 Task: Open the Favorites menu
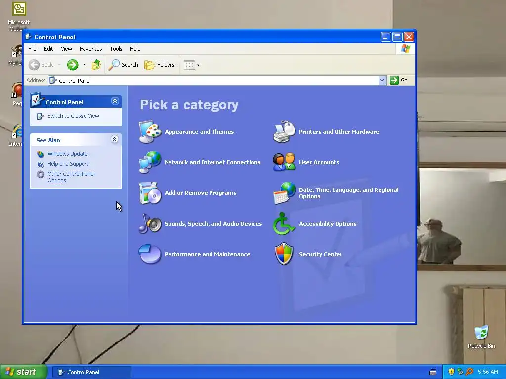91,49
